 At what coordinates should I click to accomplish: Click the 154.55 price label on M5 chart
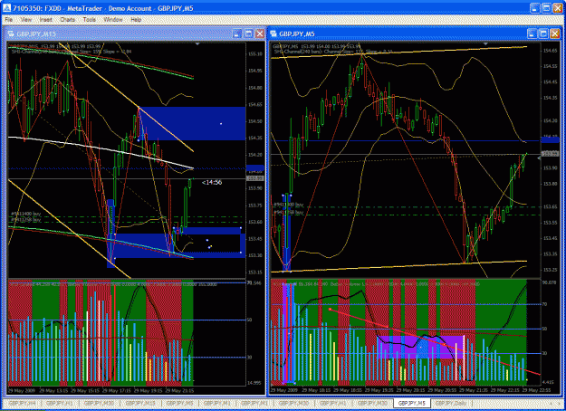550,66
